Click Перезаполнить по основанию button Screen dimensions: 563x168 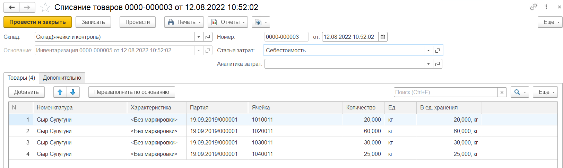pos(131,92)
